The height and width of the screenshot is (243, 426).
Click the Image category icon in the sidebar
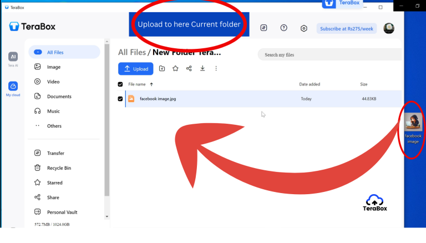click(x=38, y=67)
